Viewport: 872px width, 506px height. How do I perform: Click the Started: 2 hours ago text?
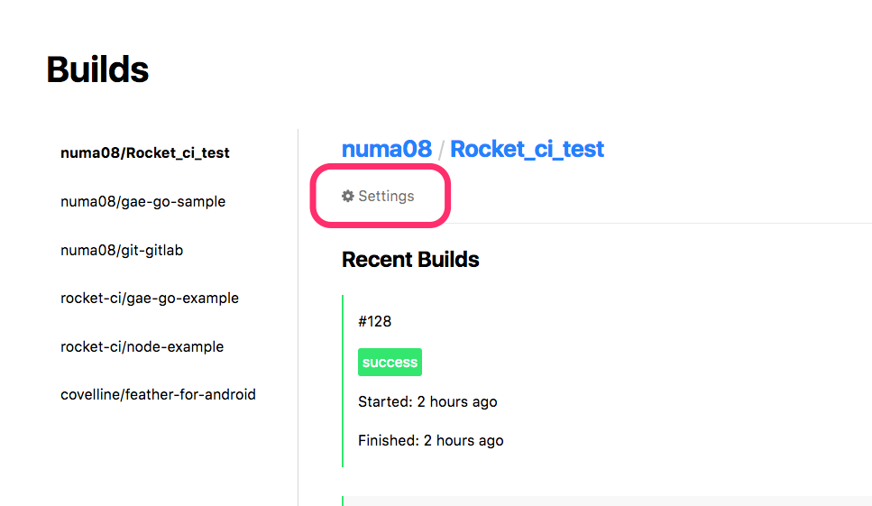[x=427, y=401]
